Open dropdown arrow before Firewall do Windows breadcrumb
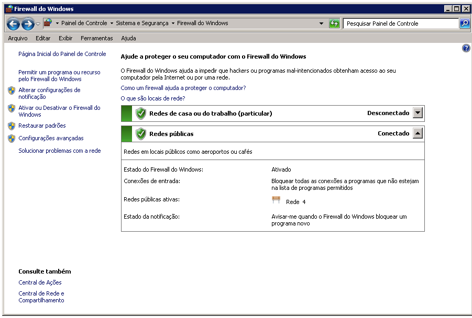 [x=173, y=23]
